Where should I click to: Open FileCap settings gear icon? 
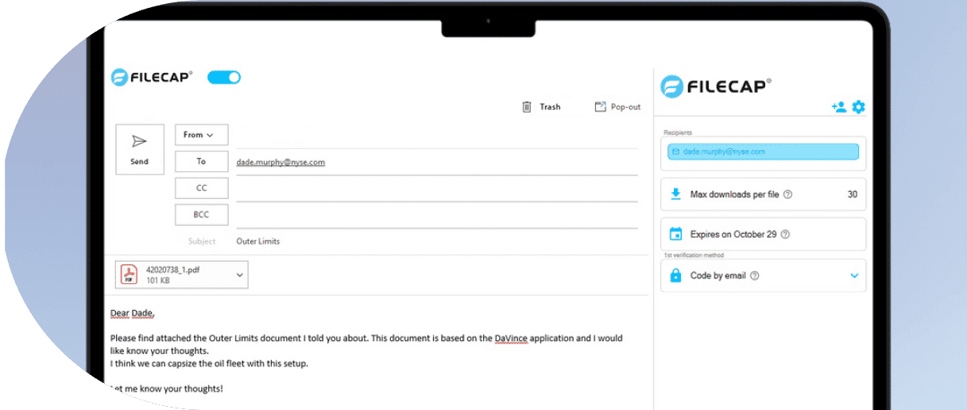pyautogui.click(x=859, y=107)
